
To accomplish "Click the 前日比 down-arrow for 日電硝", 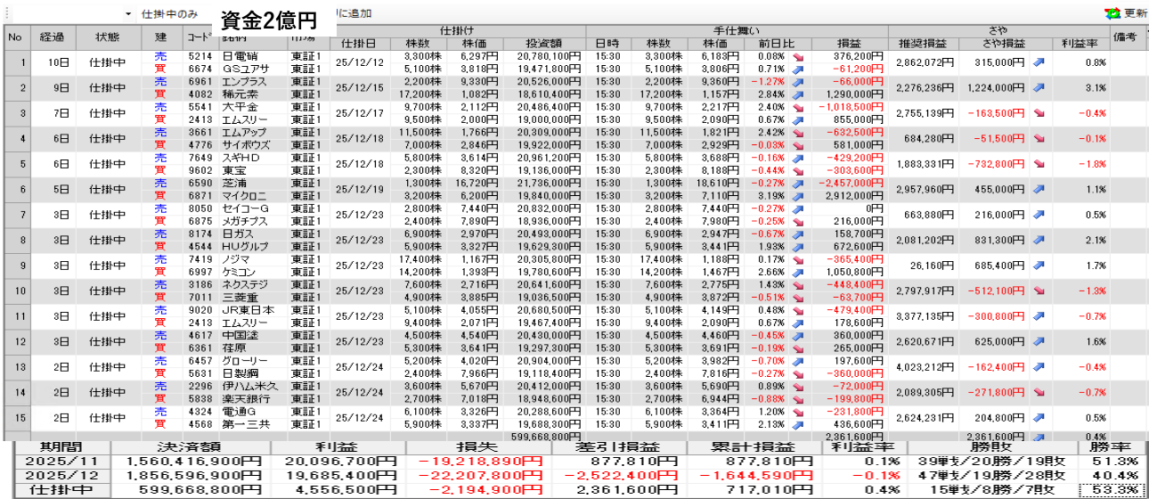I will click(797, 56).
